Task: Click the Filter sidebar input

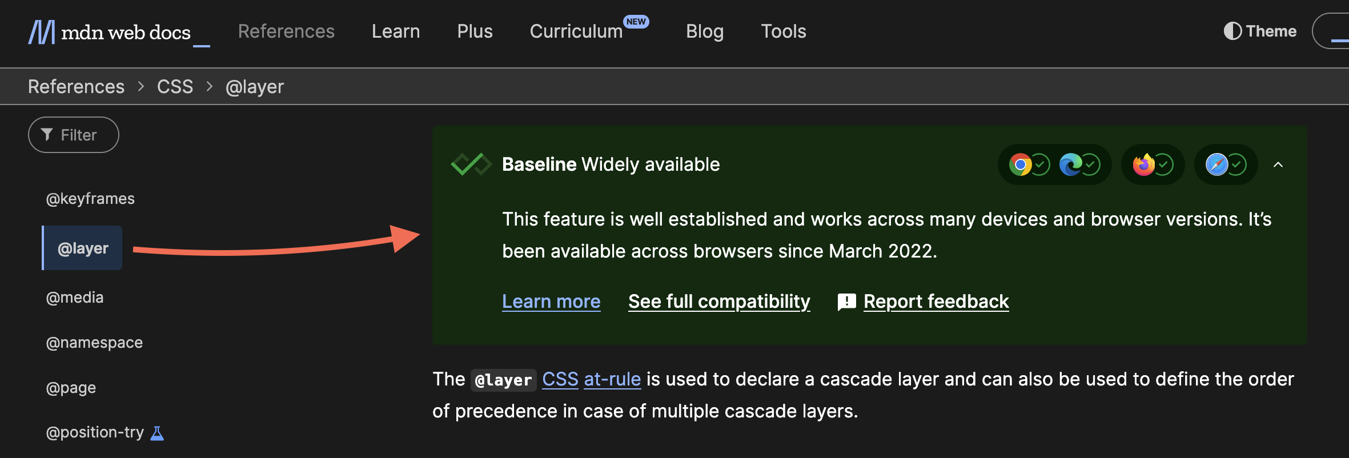Action: pyautogui.click(x=74, y=135)
